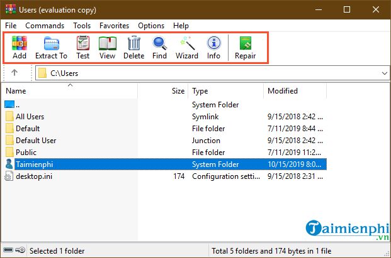Screen dimensions: 391x258
Task: Click 'Total 5 folders and 174 bytes' status
Action: pyautogui.click(x=271, y=251)
